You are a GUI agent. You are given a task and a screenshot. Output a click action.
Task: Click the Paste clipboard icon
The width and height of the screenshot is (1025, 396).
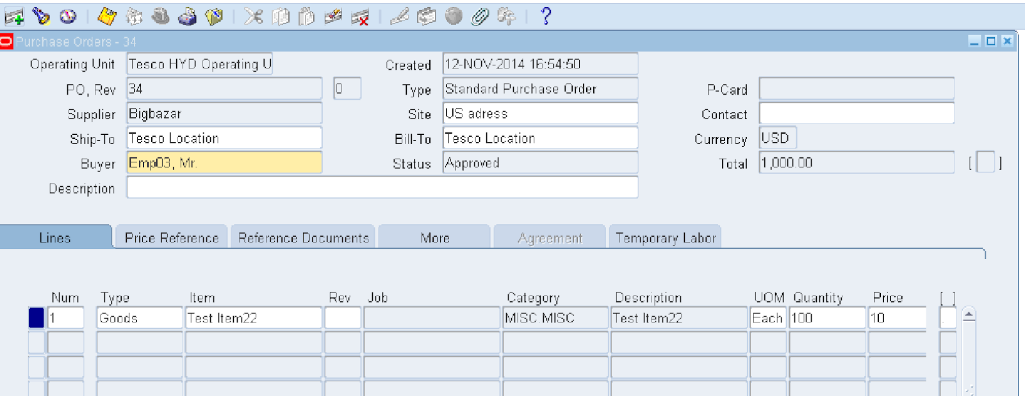point(307,17)
